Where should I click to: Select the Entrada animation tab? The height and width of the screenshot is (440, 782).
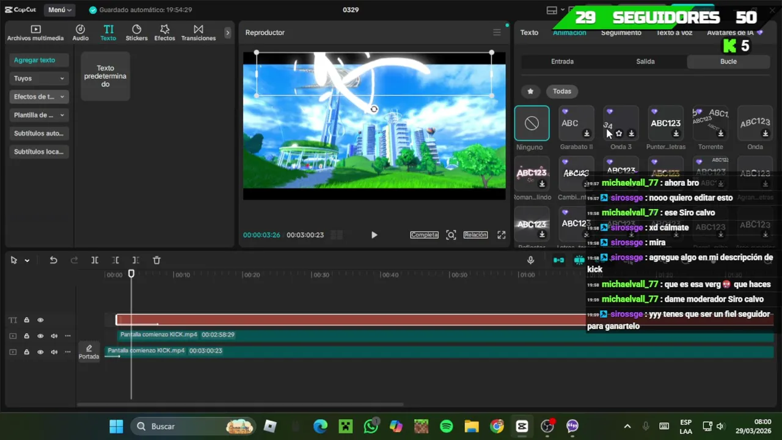point(562,61)
